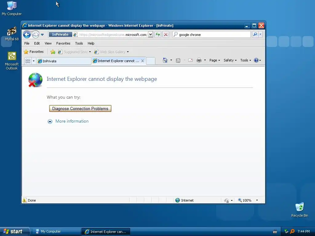
Task: Click the 100% zoom level button
Action: coord(245,200)
